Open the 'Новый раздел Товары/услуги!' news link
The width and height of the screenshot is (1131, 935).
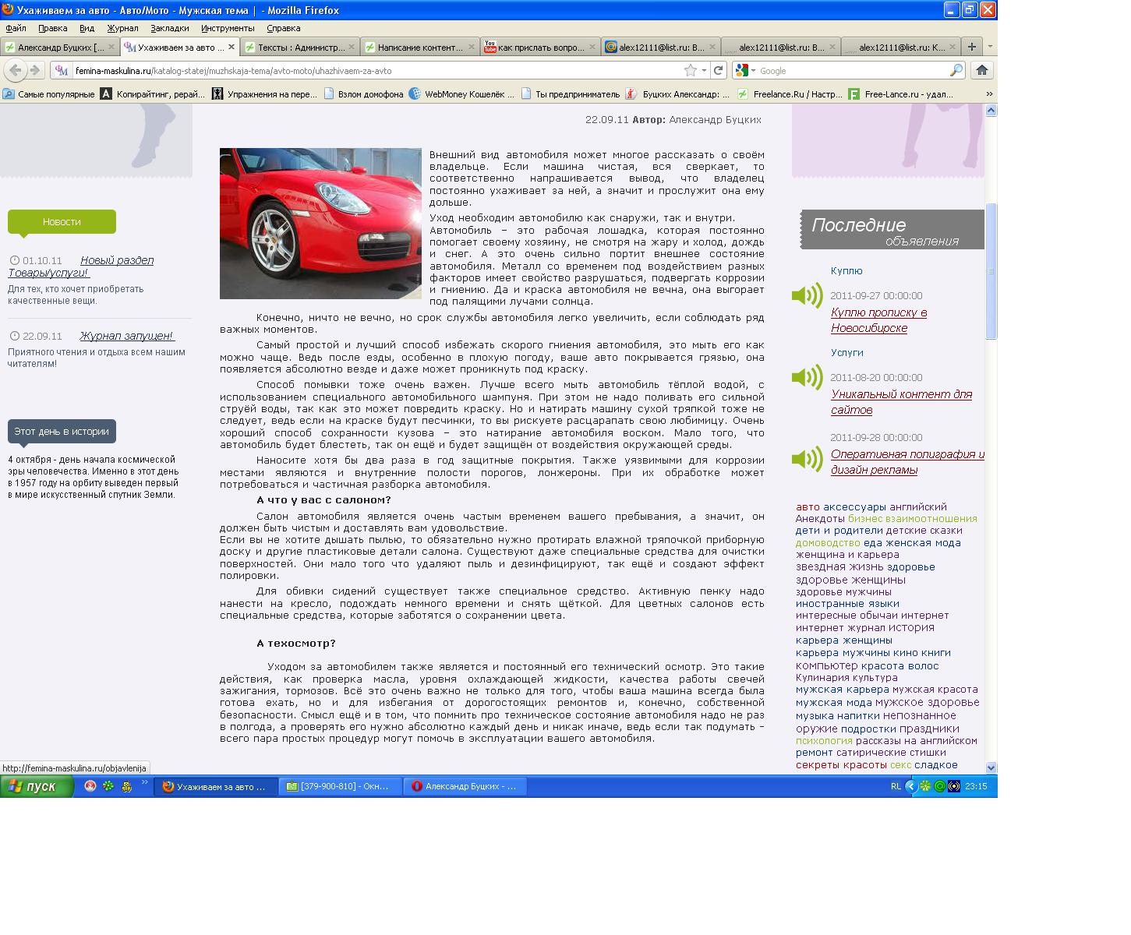pos(81,266)
